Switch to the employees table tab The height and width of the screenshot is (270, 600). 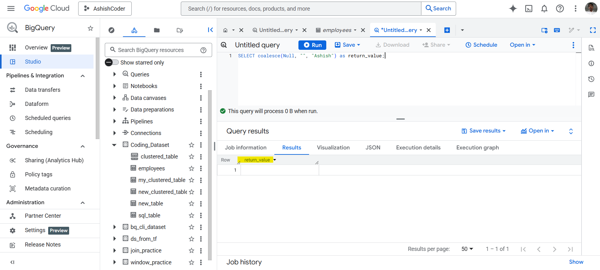[x=337, y=30]
